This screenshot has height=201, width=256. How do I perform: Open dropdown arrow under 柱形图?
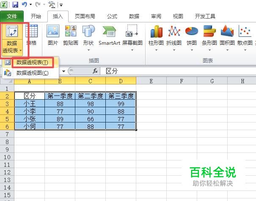pyautogui.click(x=156, y=50)
